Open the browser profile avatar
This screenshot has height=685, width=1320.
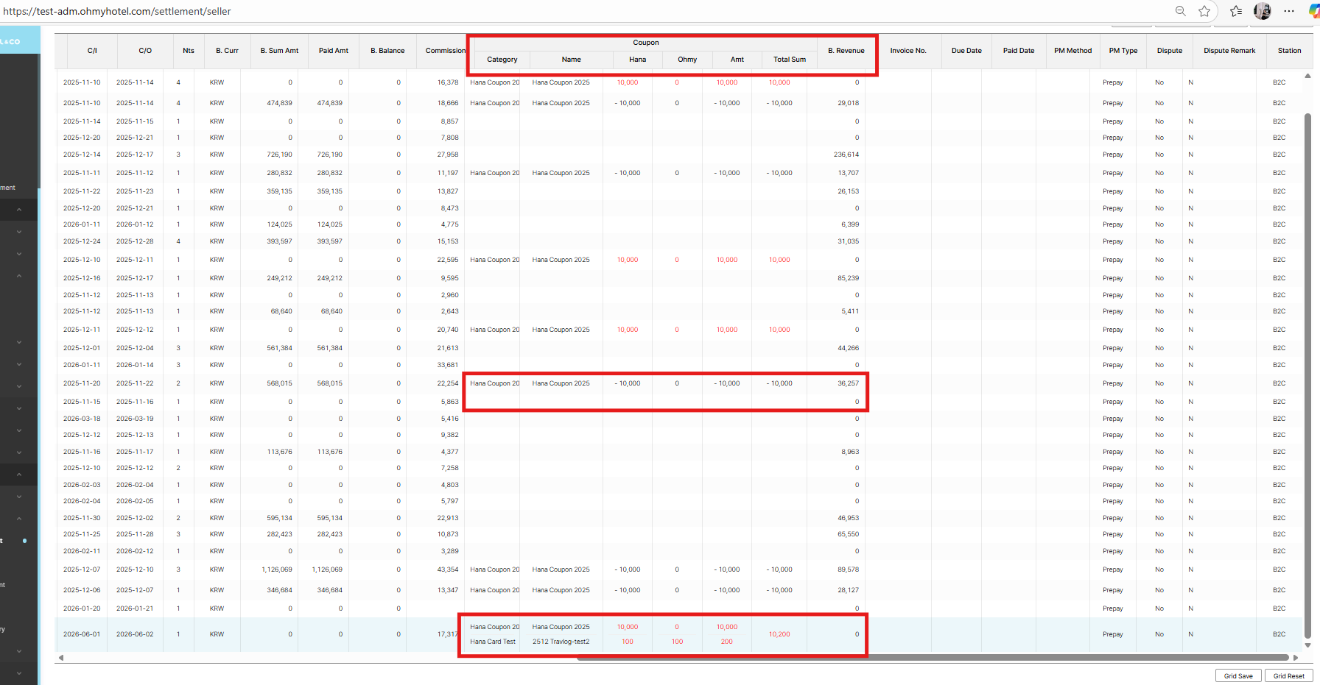1262,11
